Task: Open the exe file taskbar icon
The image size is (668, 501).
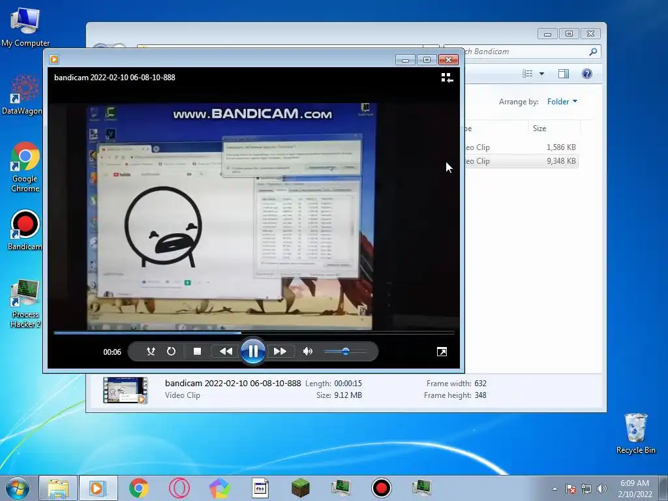Action: pos(260,488)
